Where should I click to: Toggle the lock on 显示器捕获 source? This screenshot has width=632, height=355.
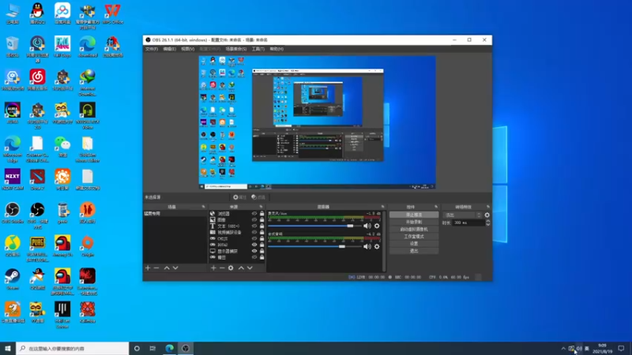click(x=262, y=251)
